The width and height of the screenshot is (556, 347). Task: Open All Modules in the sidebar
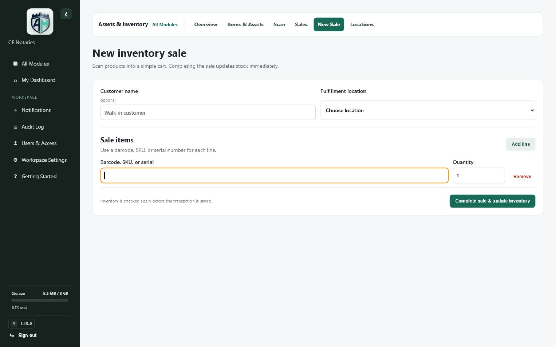point(40,64)
